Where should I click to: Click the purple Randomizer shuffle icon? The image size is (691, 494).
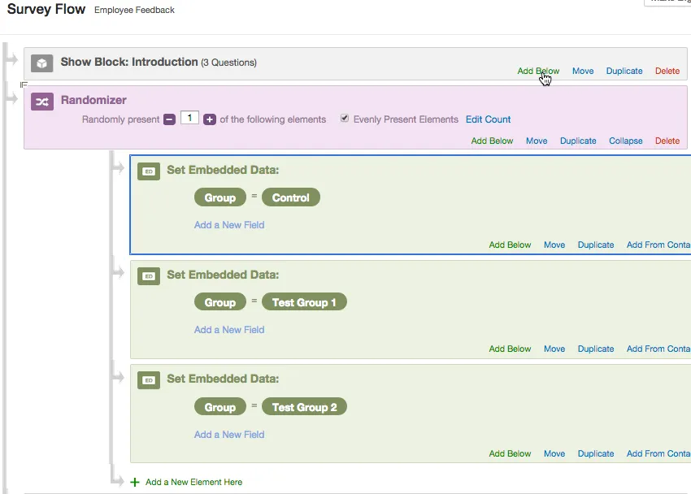click(x=42, y=101)
